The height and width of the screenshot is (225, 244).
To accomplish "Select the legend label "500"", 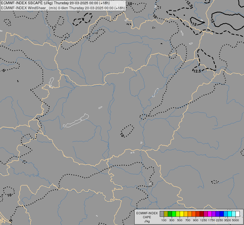I will [x=180, y=220].
